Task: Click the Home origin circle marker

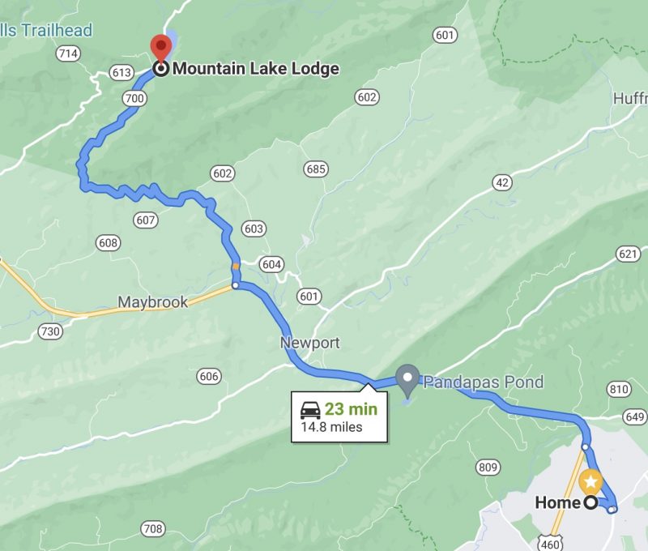Action: coord(591,502)
